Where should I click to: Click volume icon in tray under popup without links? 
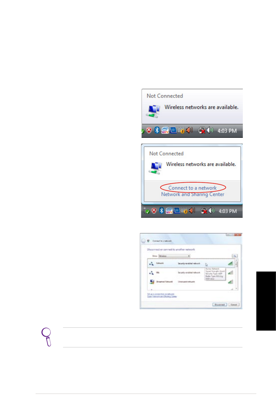click(210, 130)
